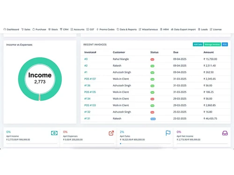
Task: Launch the POS button
Action: pyautogui.click(x=225, y=44)
